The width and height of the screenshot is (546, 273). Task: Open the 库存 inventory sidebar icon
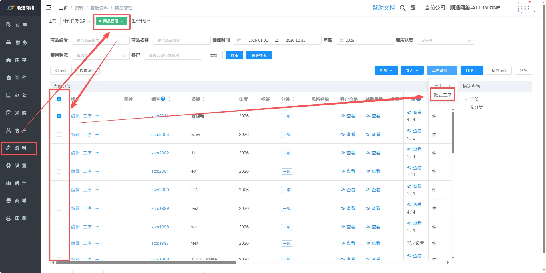9,60
